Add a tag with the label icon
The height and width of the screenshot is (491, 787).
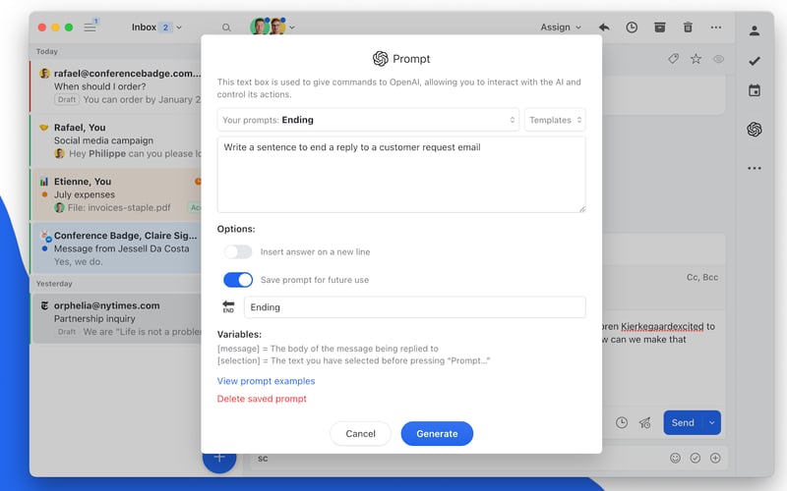point(674,59)
